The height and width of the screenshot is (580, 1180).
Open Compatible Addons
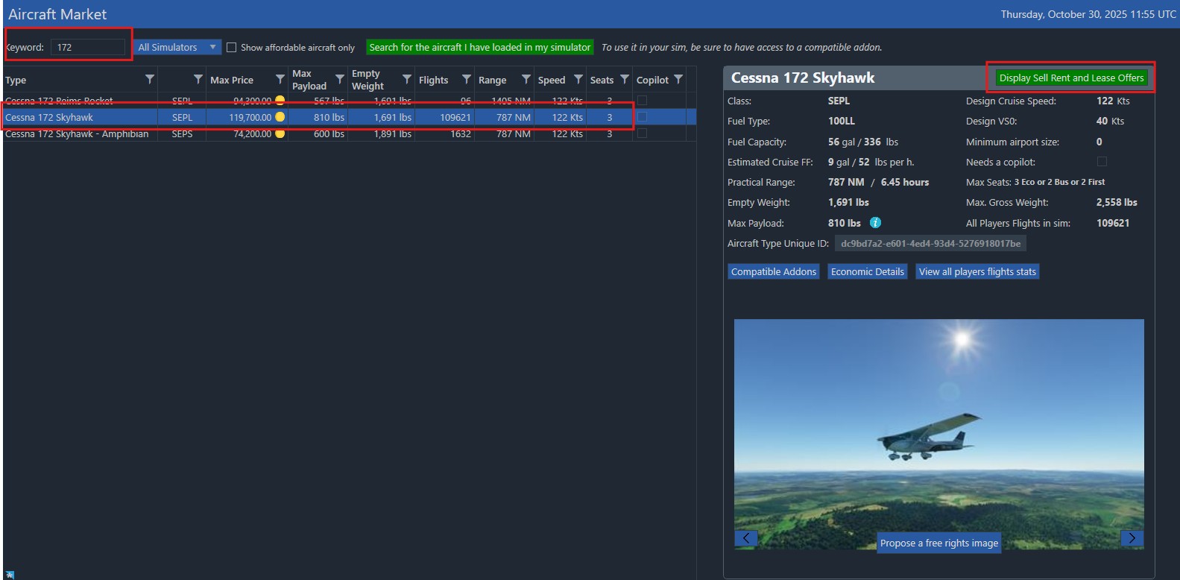pos(774,271)
